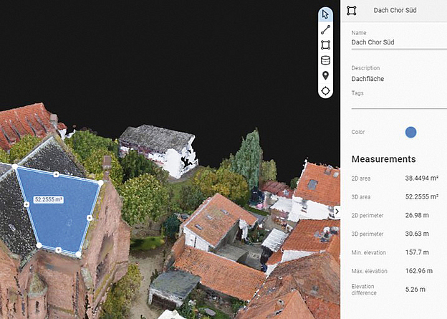Click the plus midpoint handle on right edge
447x319 pixels.
90,217
